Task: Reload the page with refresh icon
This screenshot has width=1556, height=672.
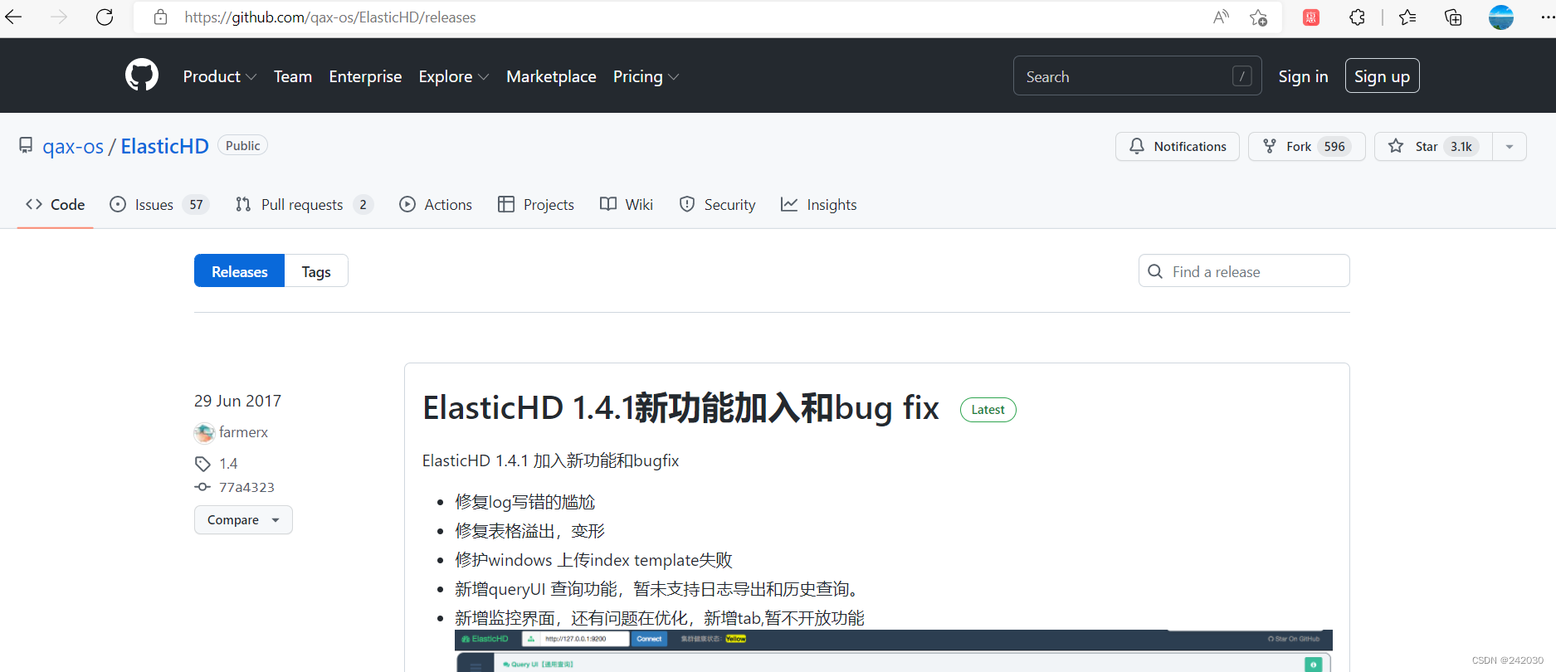Action: click(x=105, y=17)
